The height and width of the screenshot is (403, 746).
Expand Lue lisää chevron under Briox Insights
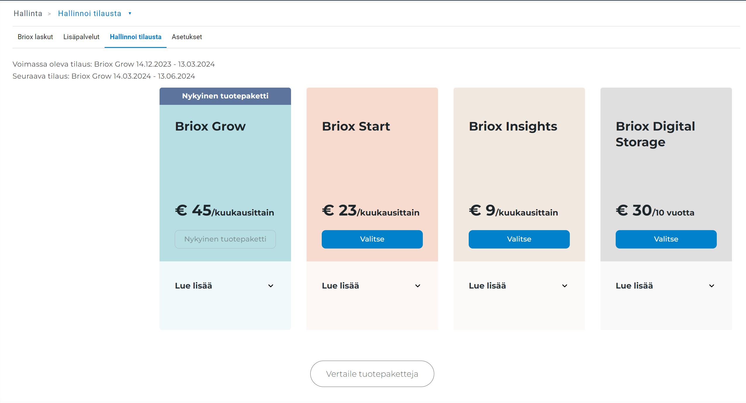565,286
